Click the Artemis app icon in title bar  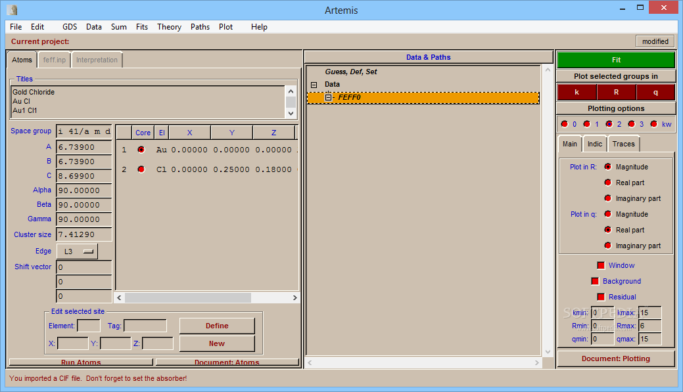[x=12, y=10]
